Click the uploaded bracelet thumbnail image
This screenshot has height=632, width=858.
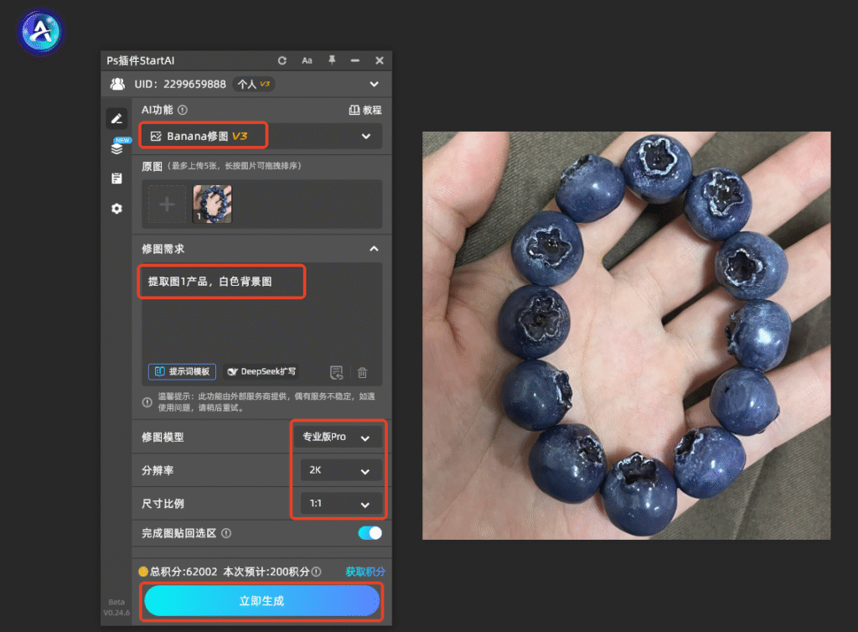coord(212,204)
